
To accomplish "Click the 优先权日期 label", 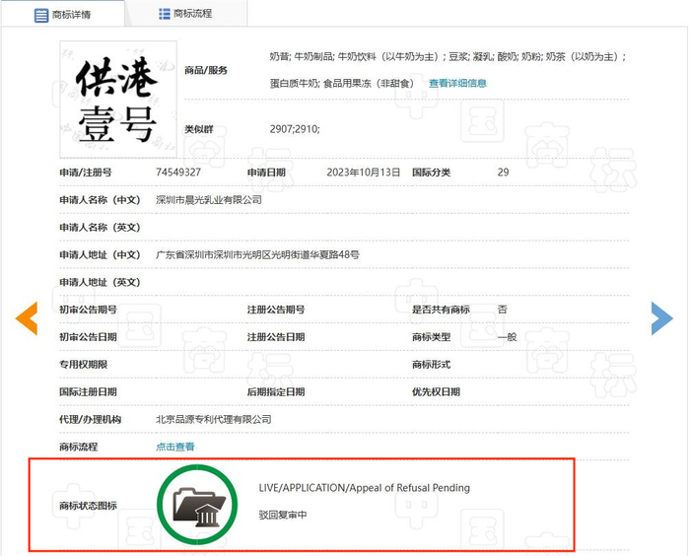I will [x=436, y=391].
